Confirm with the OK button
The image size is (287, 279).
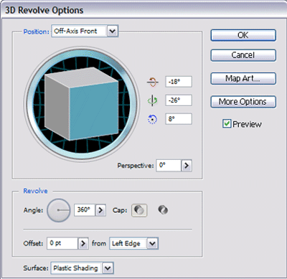[x=243, y=35]
